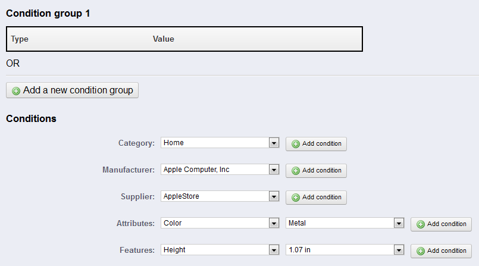Expand the feature value dropdown showing 1.07 in
Image resolution: width=479 pixels, height=266 pixels.
coord(345,250)
